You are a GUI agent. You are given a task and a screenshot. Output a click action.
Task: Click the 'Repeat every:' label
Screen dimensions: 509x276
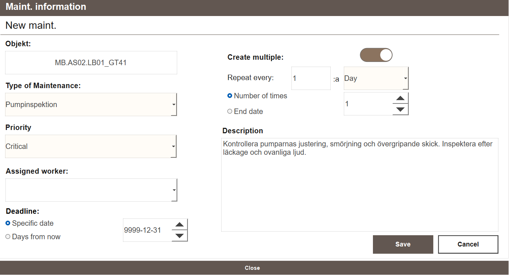pos(251,78)
